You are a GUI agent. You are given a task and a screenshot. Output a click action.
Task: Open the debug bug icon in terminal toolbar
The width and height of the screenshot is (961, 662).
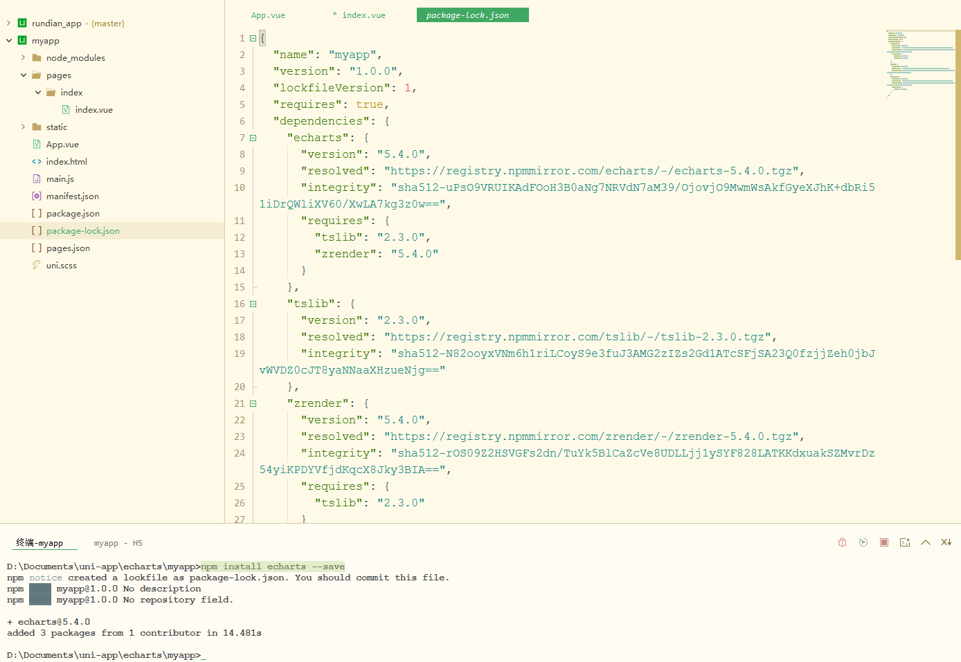point(842,542)
